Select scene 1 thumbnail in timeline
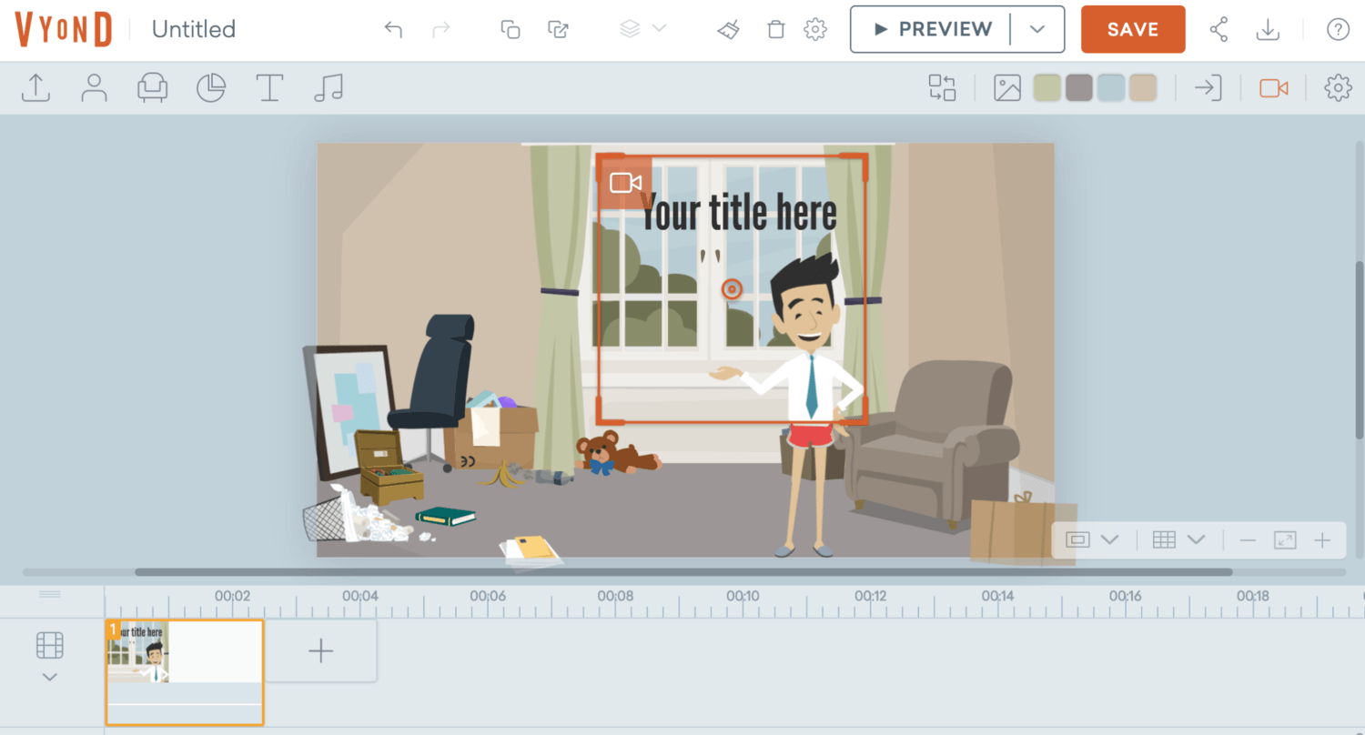This screenshot has width=1365, height=735. point(185,672)
